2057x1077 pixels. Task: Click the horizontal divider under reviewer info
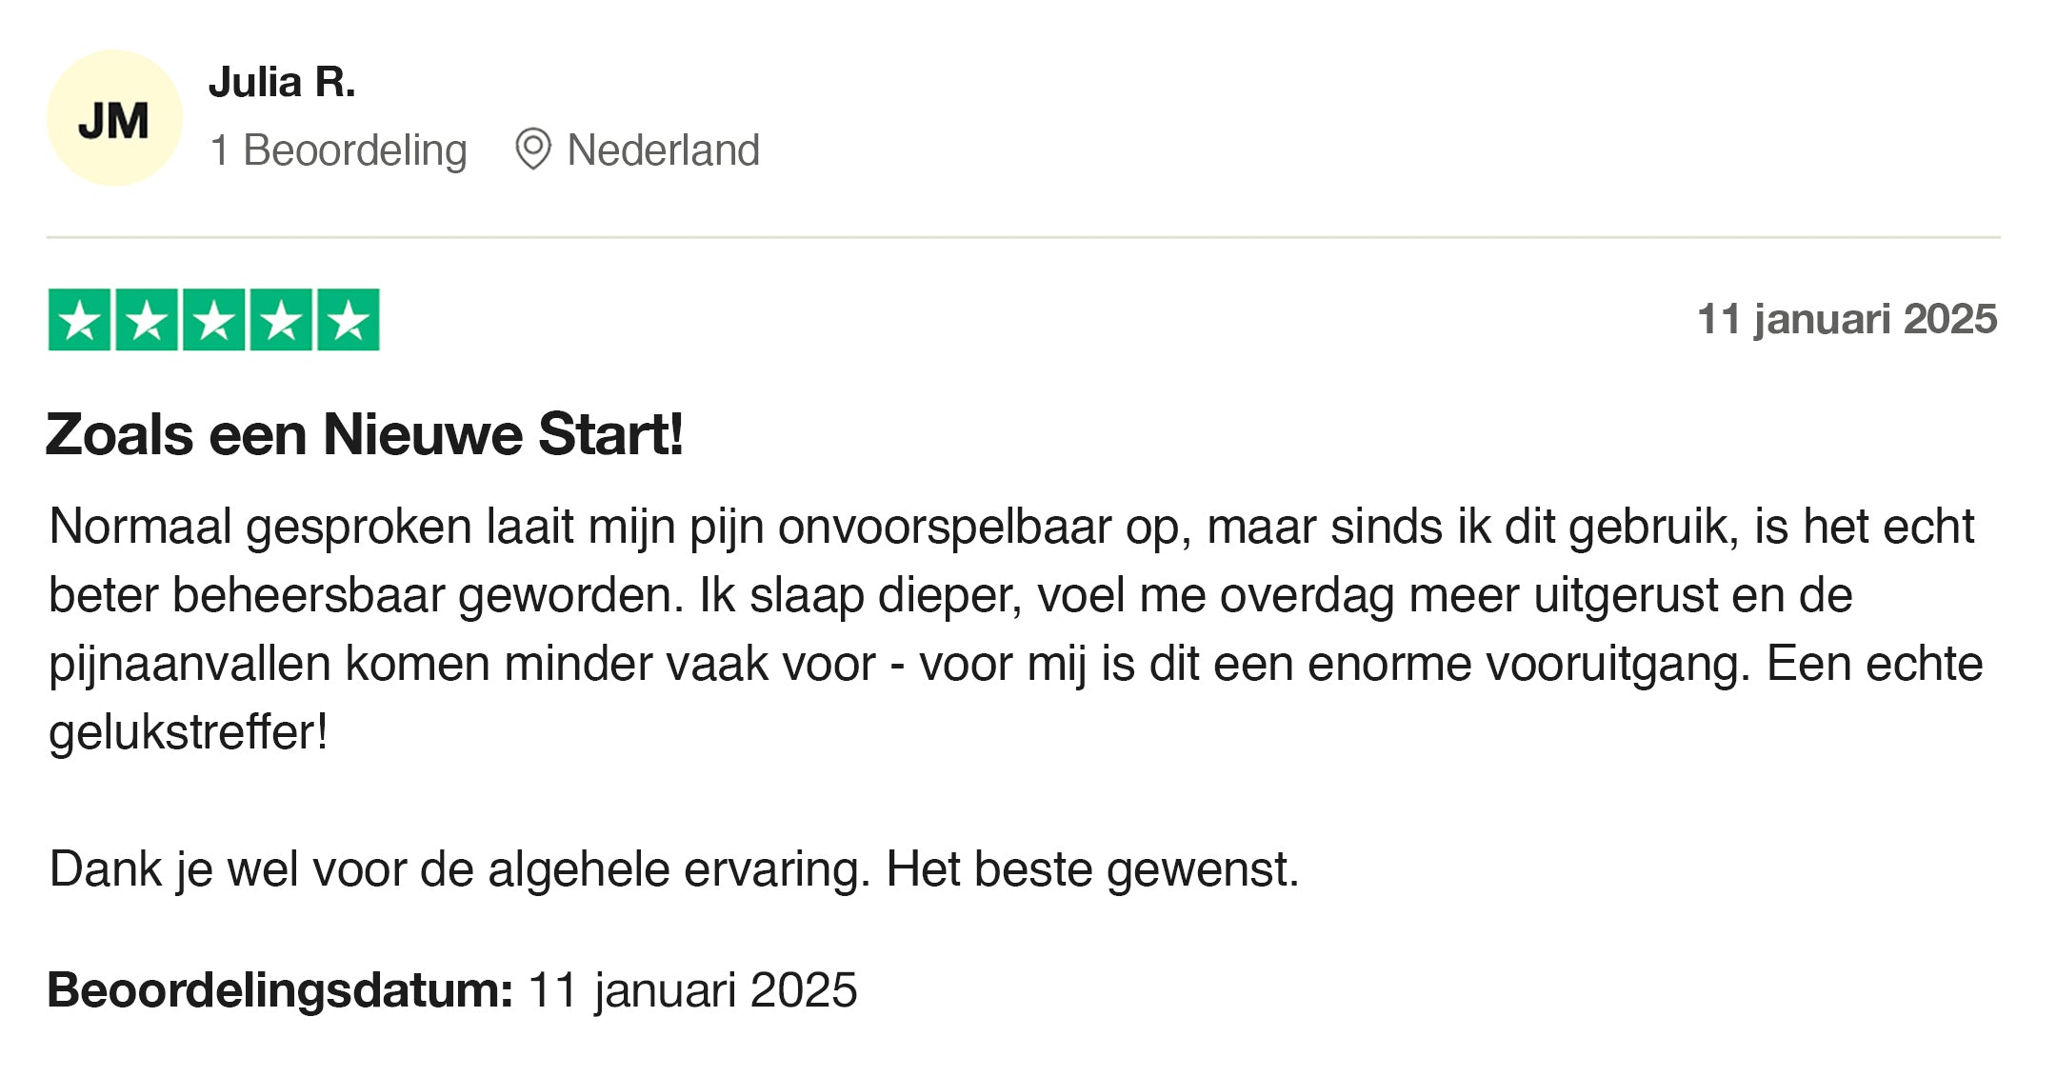pos(1023,237)
